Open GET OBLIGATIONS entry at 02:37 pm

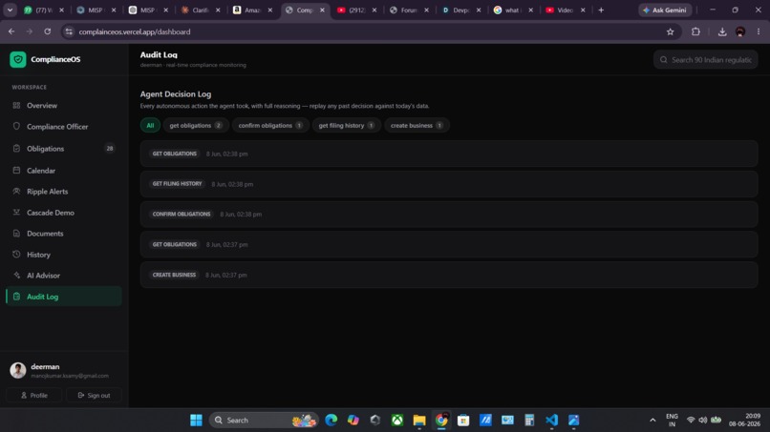tap(449, 245)
